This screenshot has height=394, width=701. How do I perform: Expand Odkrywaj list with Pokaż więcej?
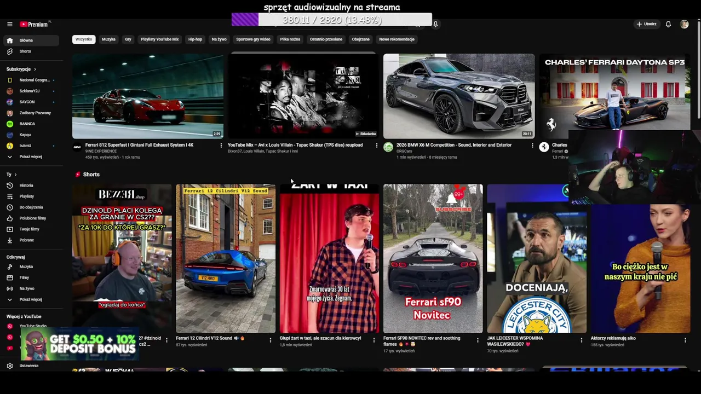[x=31, y=299]
